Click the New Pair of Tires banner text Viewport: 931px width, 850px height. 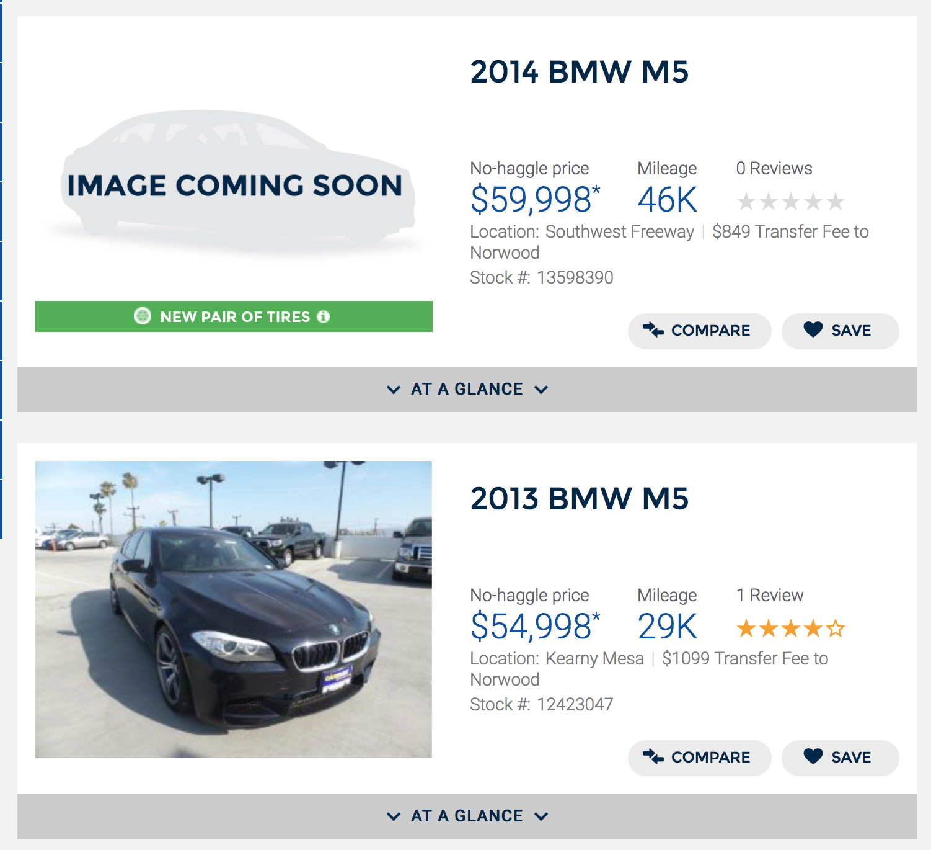pyautogui.click(x=235, y=317)
